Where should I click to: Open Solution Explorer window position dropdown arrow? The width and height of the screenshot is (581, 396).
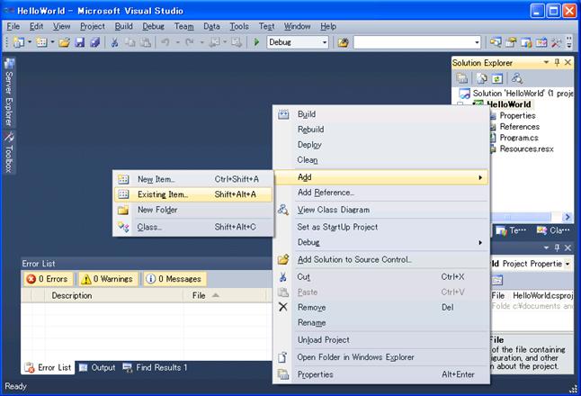click(546, 62)
